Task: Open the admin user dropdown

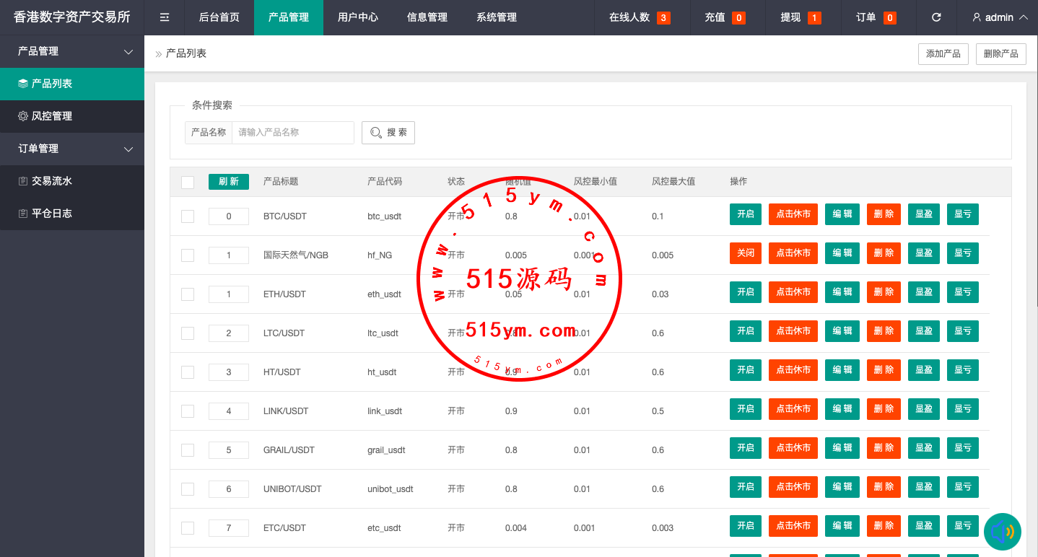Action: pos(1000,17)
